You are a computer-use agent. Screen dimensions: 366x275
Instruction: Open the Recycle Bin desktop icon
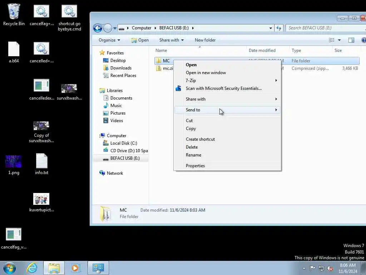point(14,14)
